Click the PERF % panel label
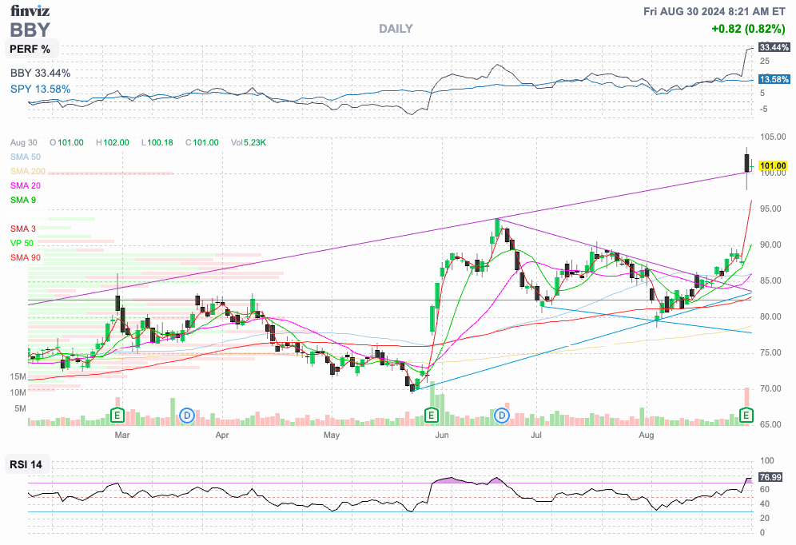The width and height of the screenshot is (796, 545). (x=30, y=50)
